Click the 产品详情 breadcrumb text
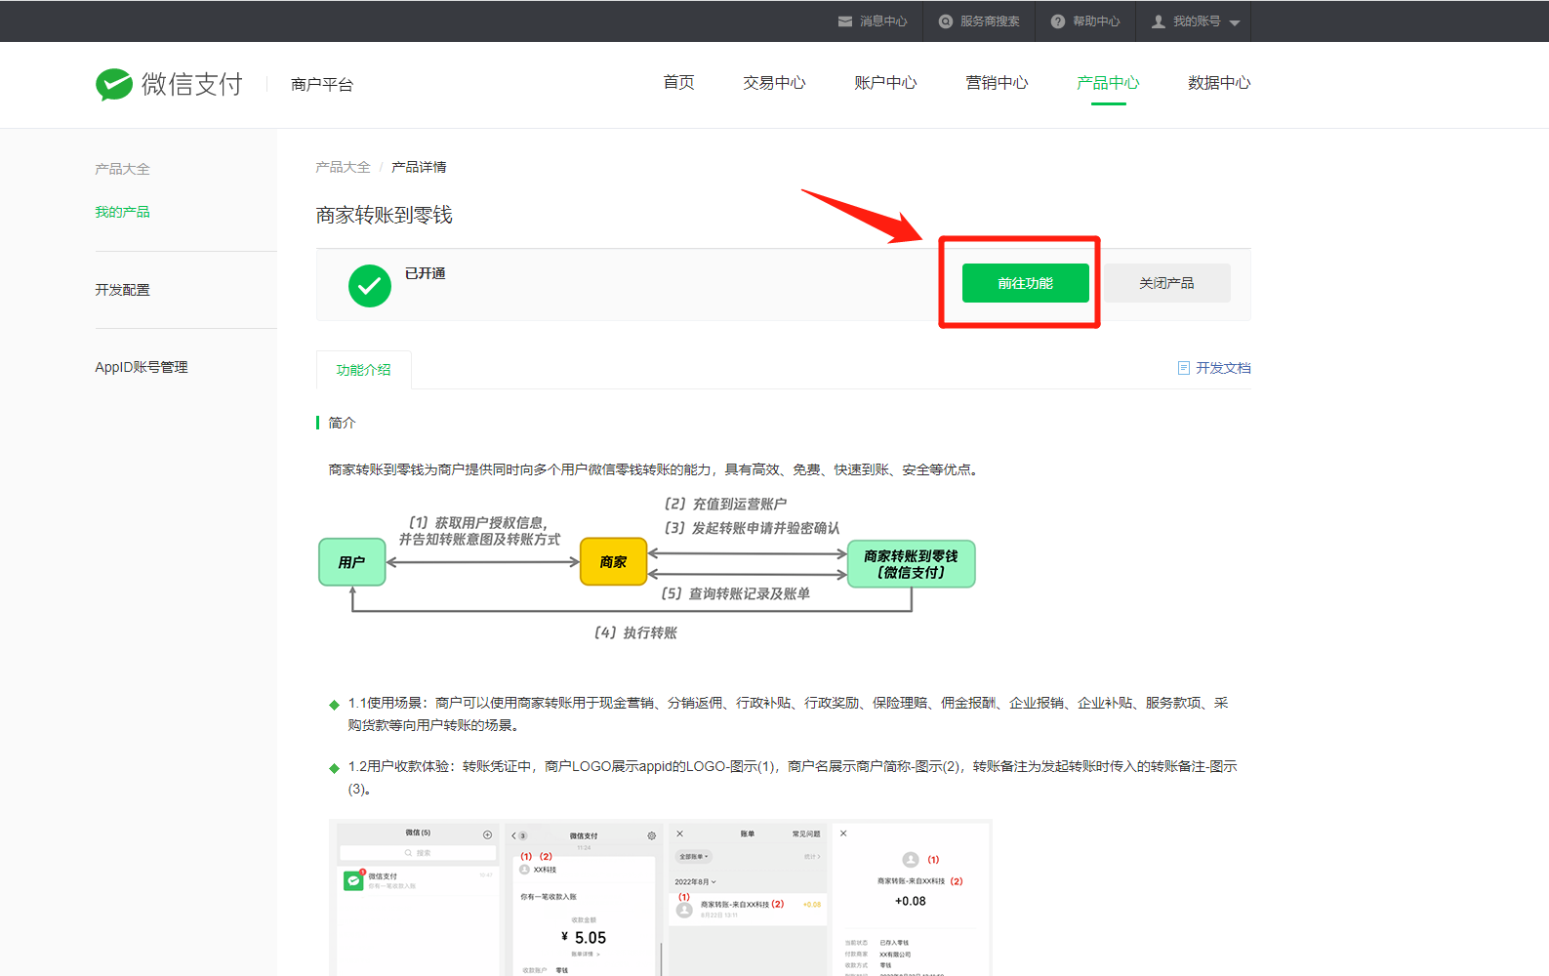This screenshot has height=976, width=1549. tap(419, 167)
